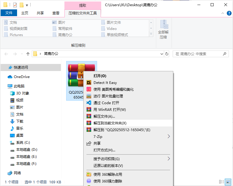
Task: Open the 文件 ribbon tab
Action: (x=9, y=13)
